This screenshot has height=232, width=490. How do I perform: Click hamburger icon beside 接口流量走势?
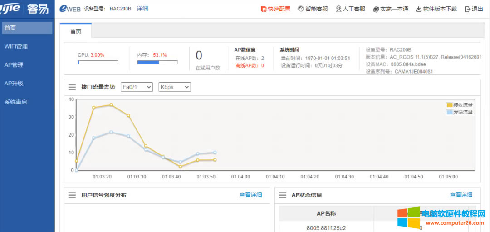tap(72, 87)
